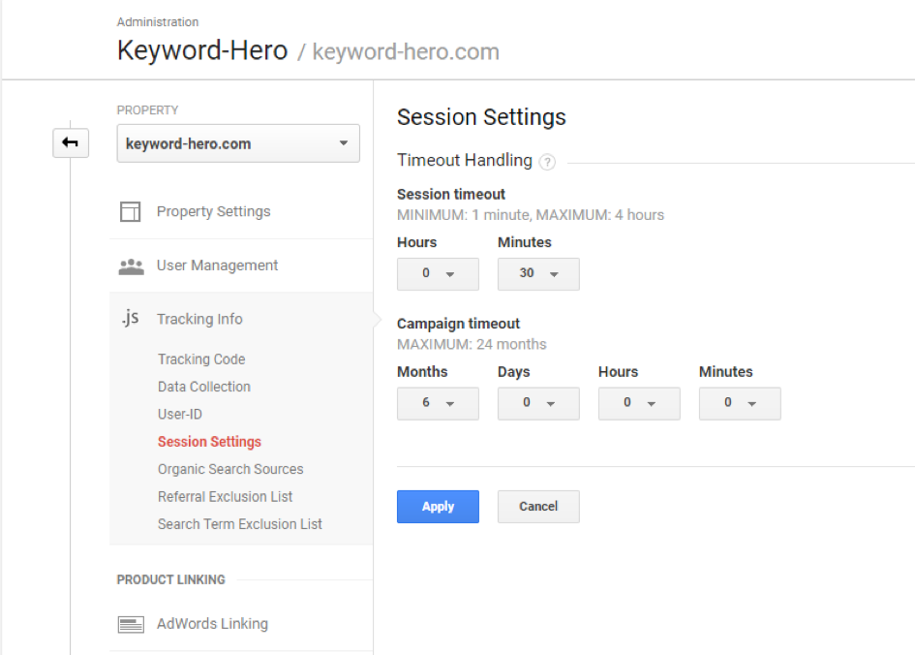This screenshot has height=655, width=915.
Task: Click the User Management people icon
Action: coord(131,266)
